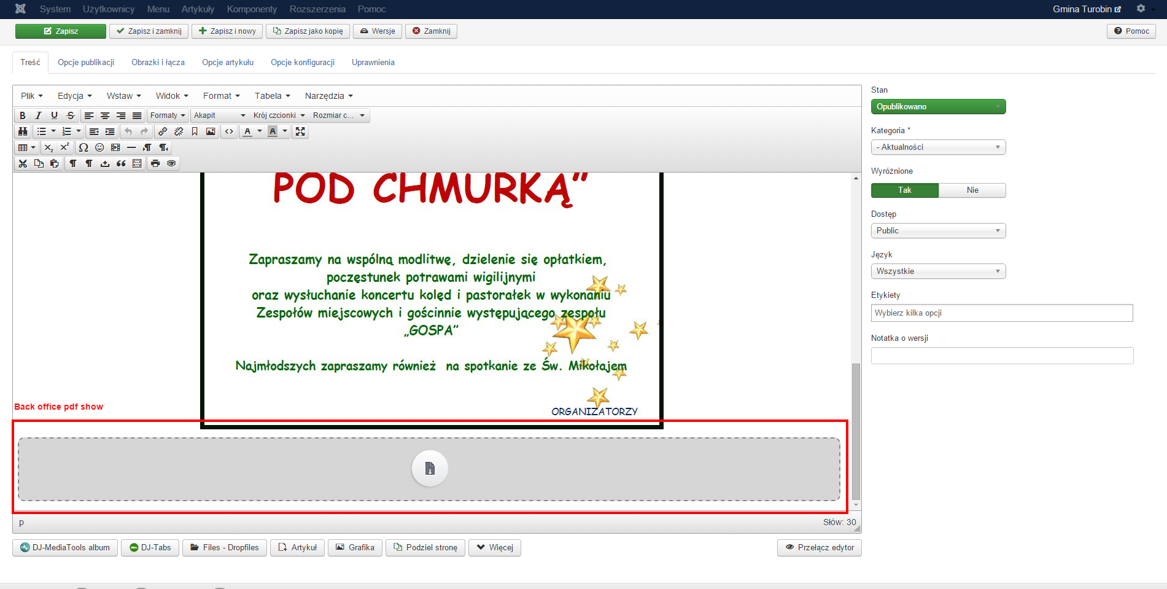Click the find and replace binoculars icon
Viewport: 1167px width, 589px height.
pyautogui.click(x=23, y=131)
